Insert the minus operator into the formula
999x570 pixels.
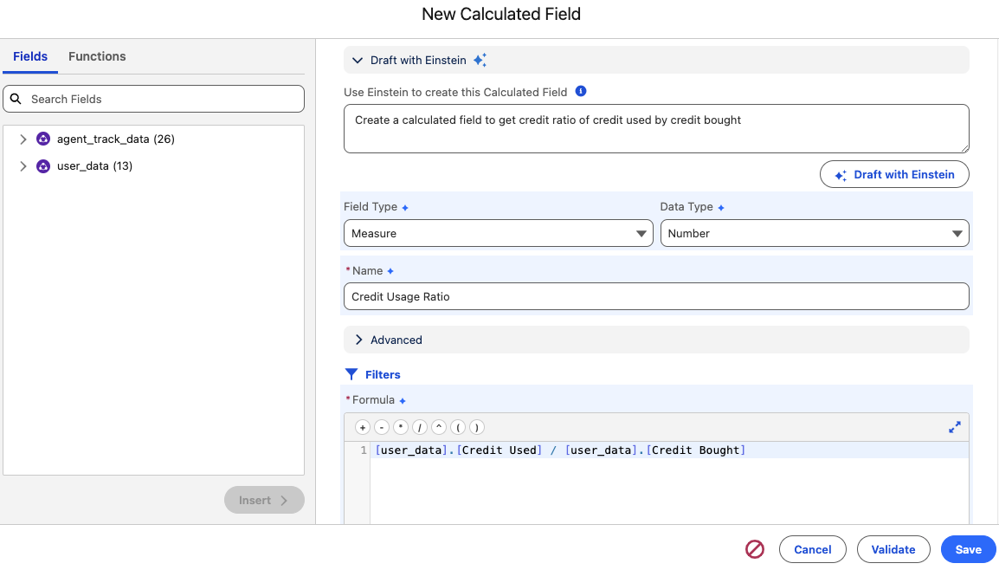click(x=382, y=427)
